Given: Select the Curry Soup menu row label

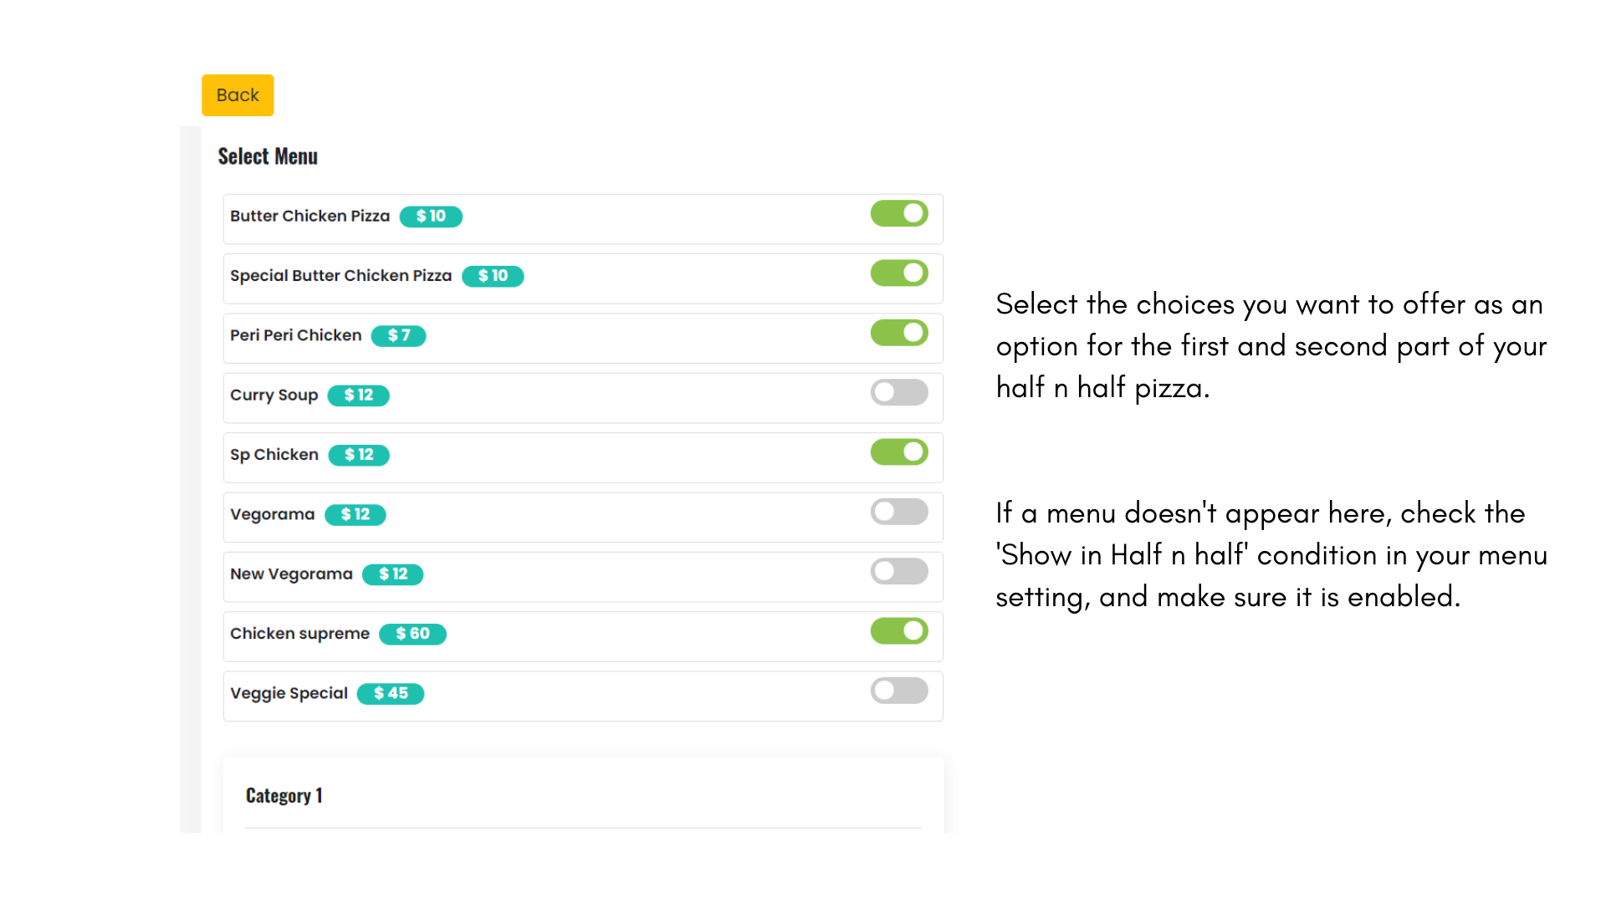Looking at the screenshot, I should pyautogui.click(x=274, y=395).
